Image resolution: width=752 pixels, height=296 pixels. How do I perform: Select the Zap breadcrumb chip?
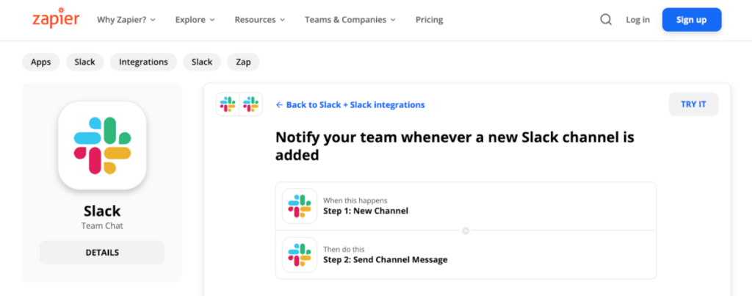(x=243, y=62)
